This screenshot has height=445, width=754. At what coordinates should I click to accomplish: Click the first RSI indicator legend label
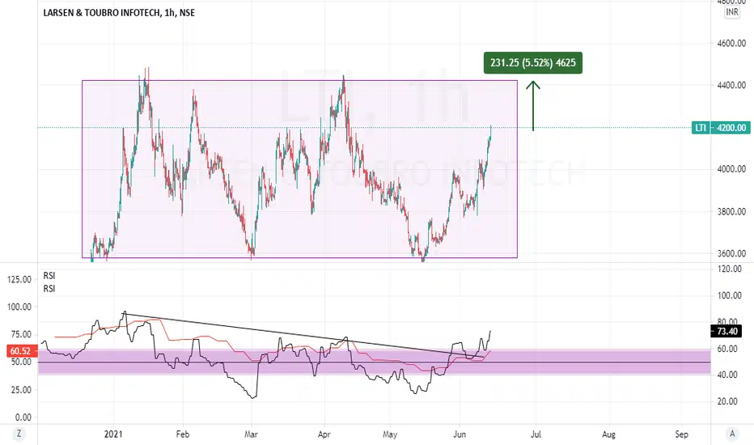click(x=49, y=276)
